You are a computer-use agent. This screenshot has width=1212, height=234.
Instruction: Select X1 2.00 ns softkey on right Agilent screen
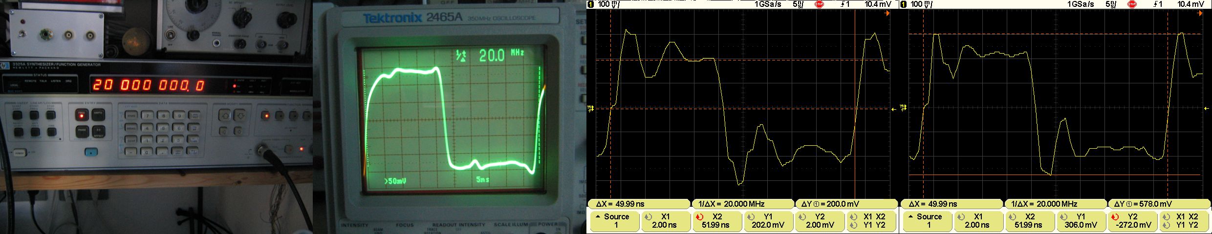(978, 221)
